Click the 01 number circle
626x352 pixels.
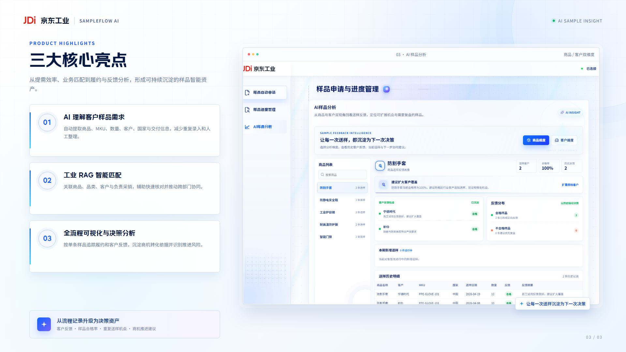pyautogui.click(x=47, y=122)
